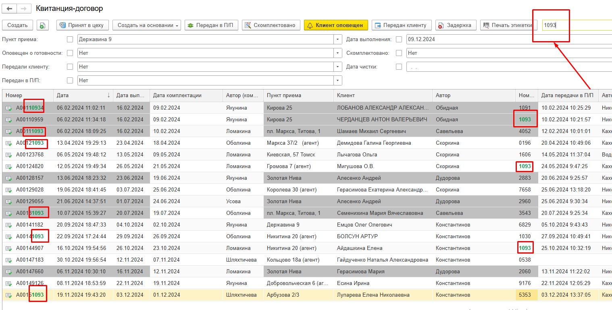612x310 pixels.
Task: Click the row icon of receipt A00147660
Action: click(x=8, y=272)
